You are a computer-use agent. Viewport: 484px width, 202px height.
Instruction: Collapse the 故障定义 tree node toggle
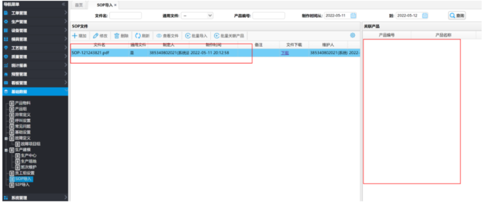(x=6, y=138)
